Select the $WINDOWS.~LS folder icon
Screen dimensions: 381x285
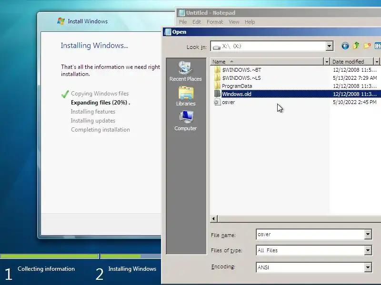tap(217, 78)
